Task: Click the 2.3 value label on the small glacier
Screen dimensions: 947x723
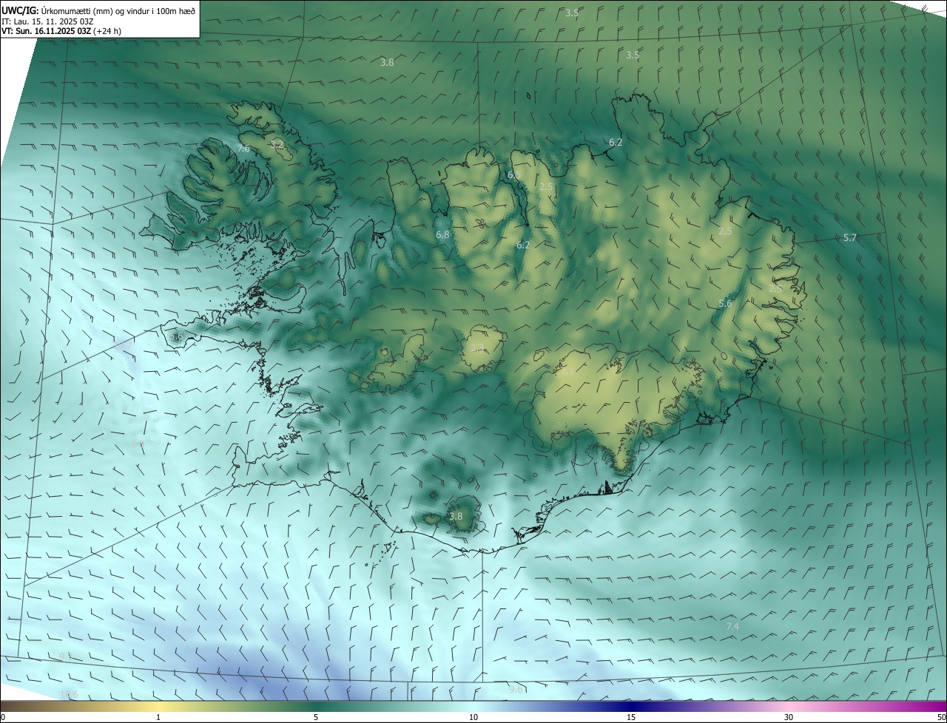Action: (477, 347)
